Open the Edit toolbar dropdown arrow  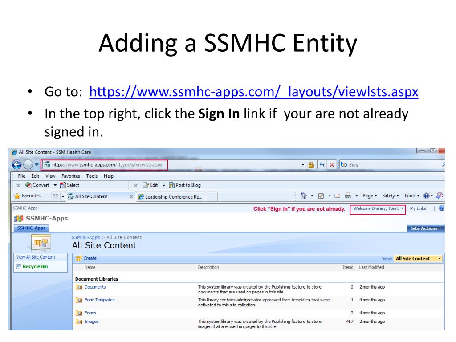click(x=164, y=186)
